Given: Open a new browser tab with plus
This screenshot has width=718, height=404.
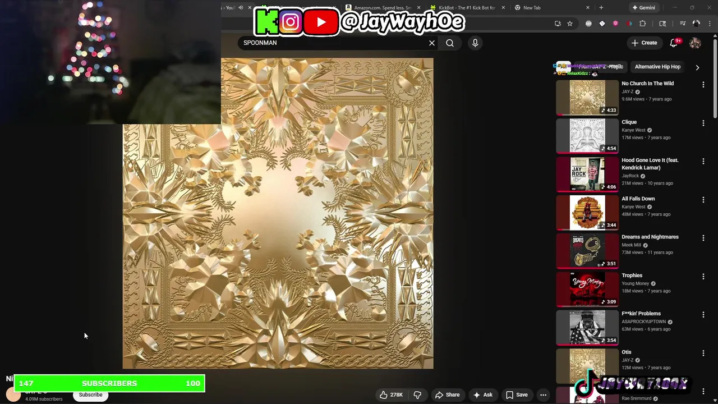Looking at the screenshot, I should 601,7.
